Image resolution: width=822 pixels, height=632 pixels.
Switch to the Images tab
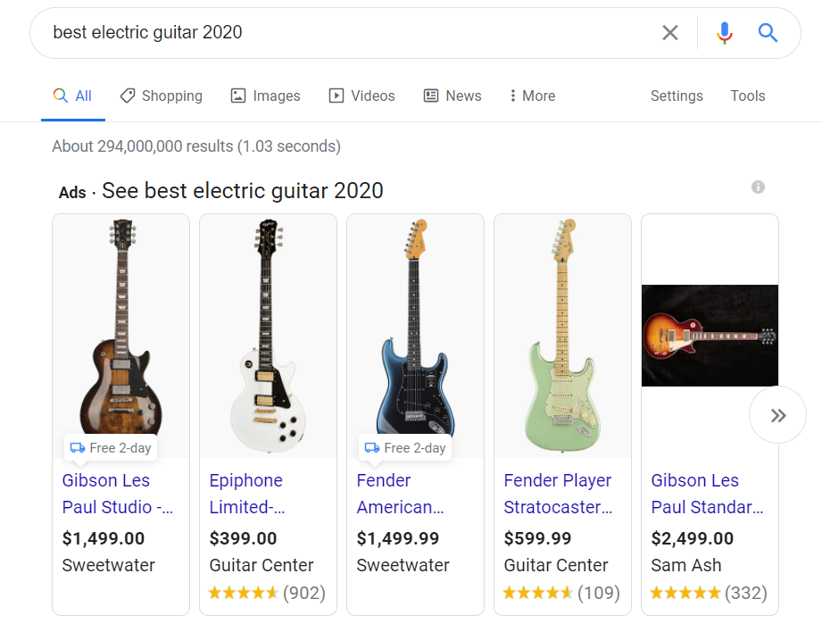click(265, 96)
